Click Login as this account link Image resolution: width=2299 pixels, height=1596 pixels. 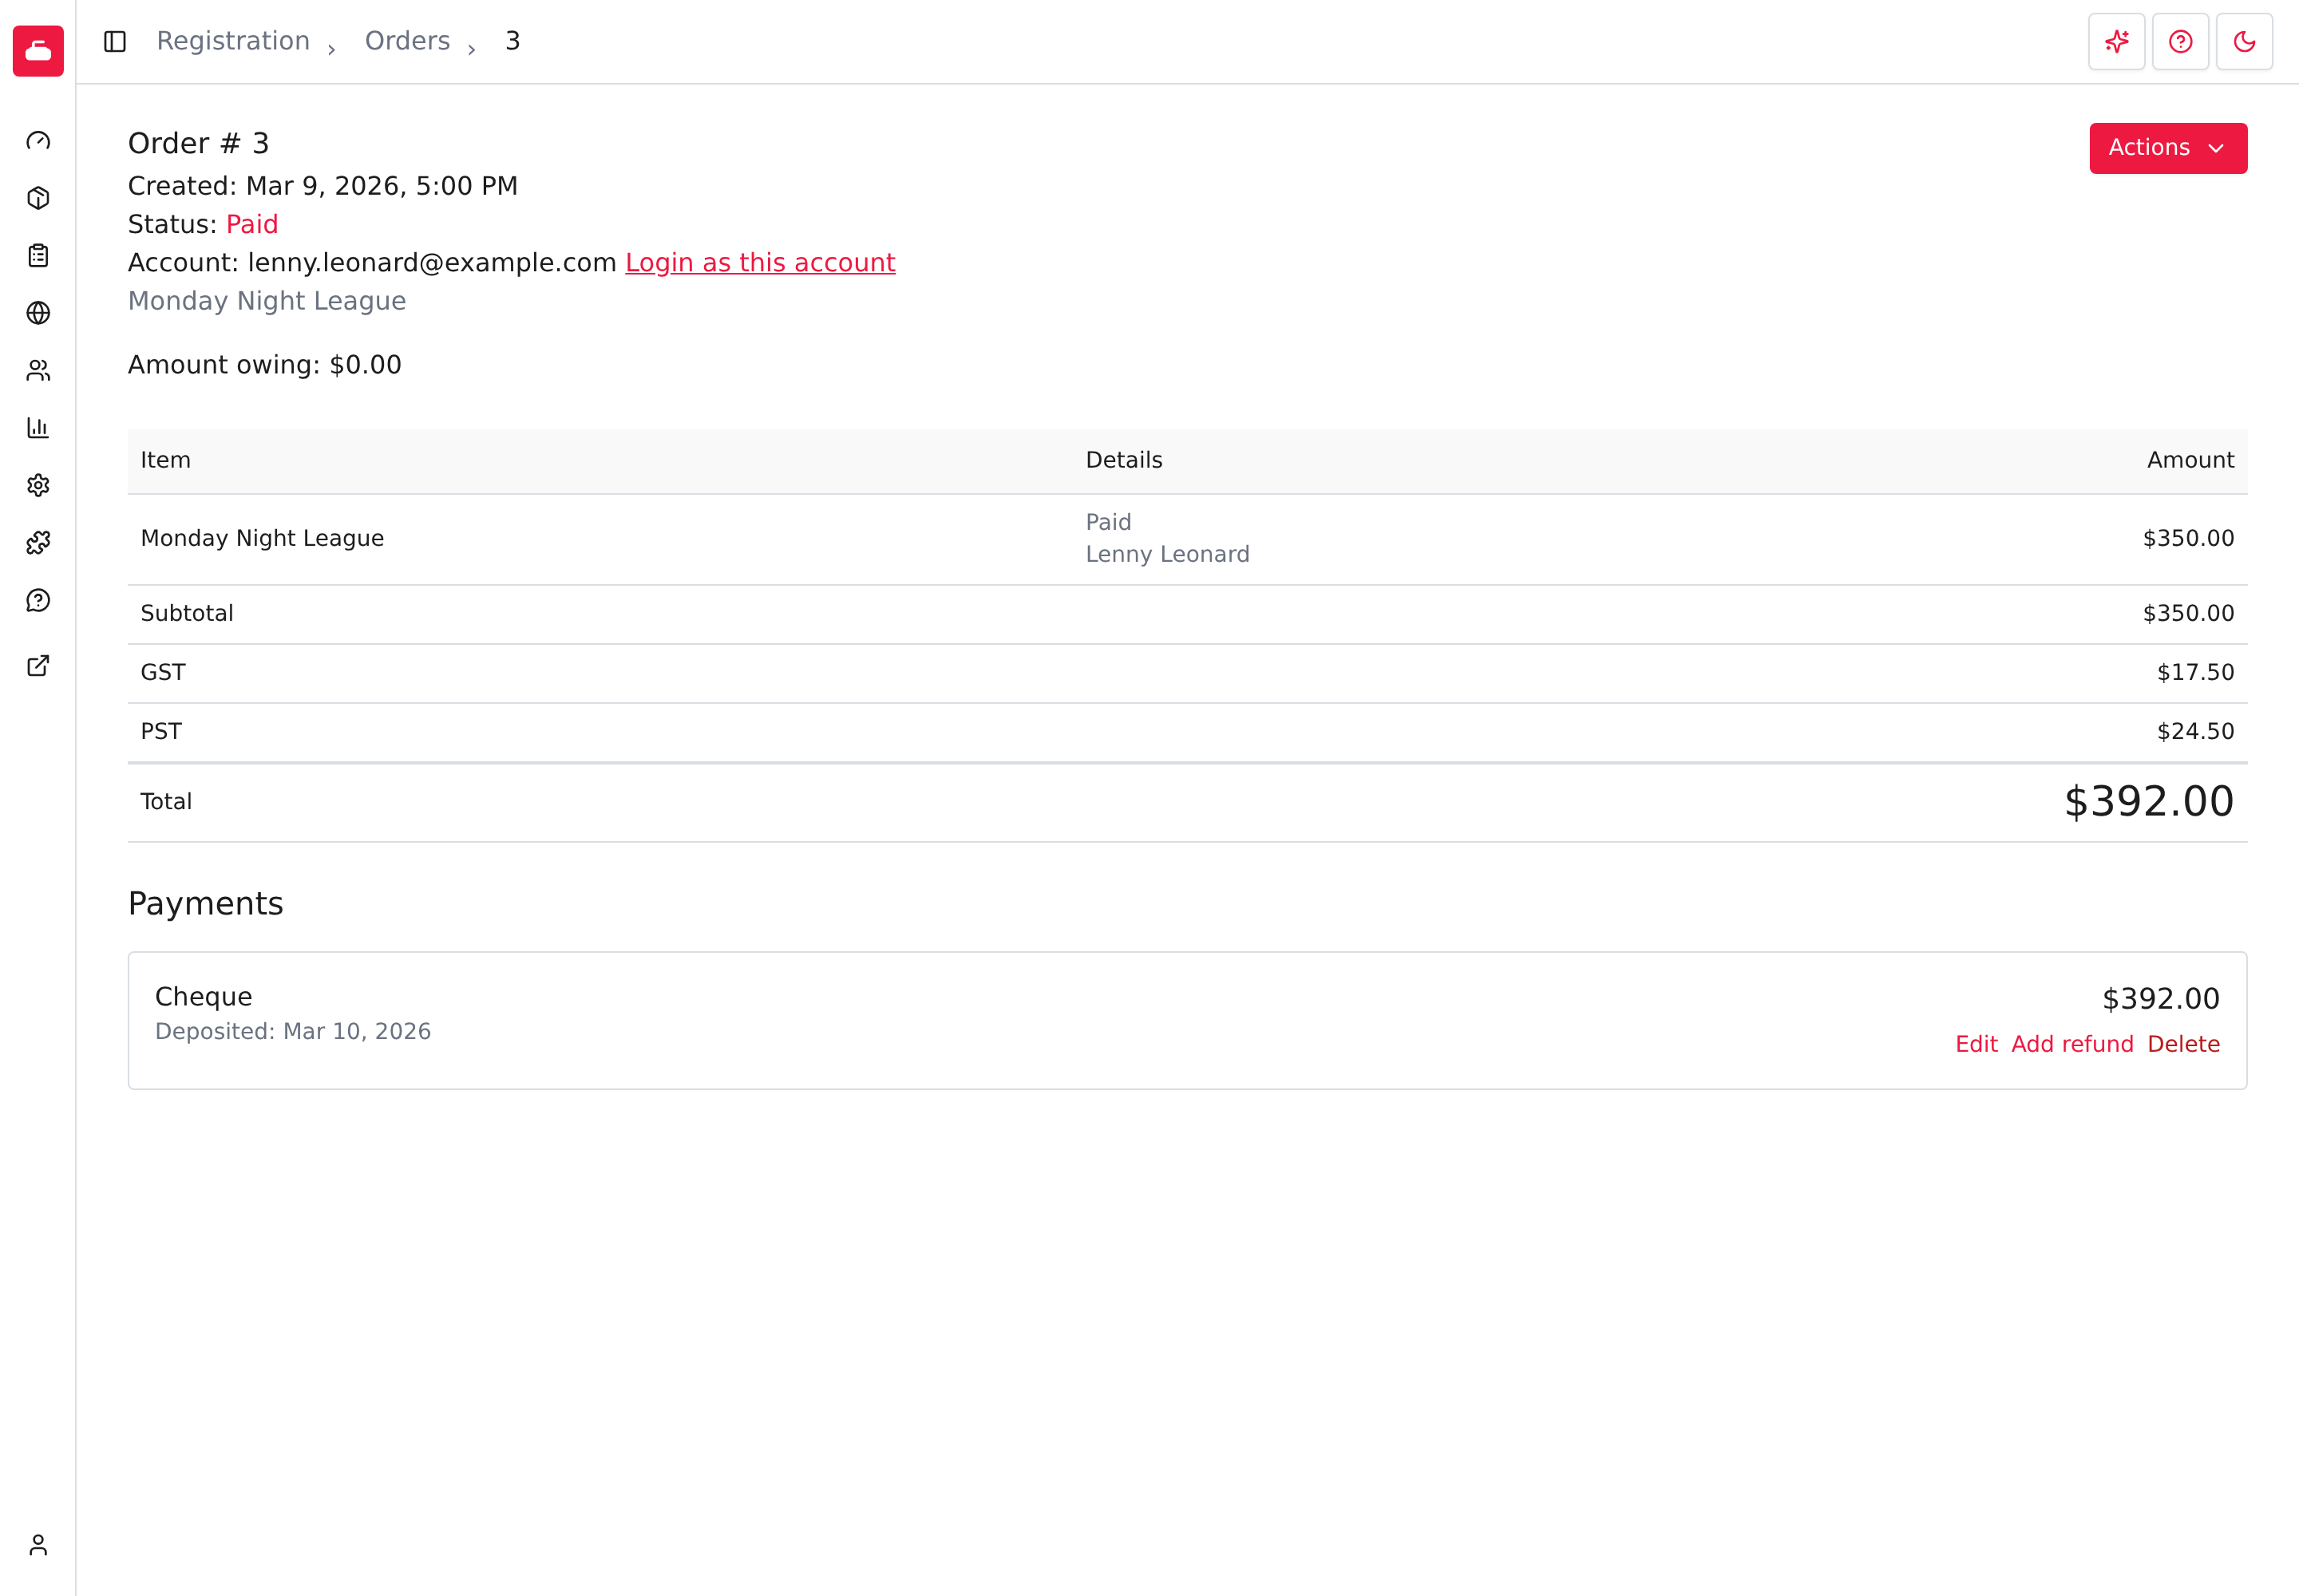[760, 263]
